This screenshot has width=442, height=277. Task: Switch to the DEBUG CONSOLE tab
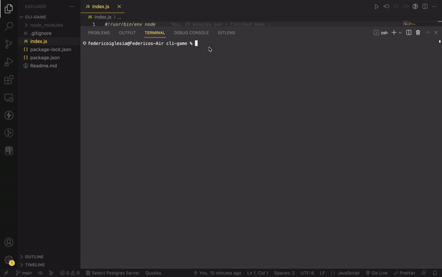(192, 32)
